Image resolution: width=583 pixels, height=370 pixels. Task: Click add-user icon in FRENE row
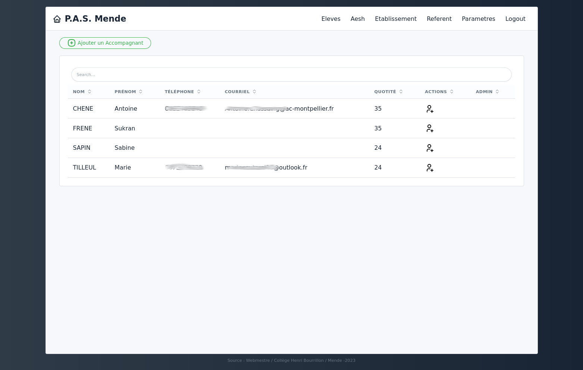(x=430, y=128)
